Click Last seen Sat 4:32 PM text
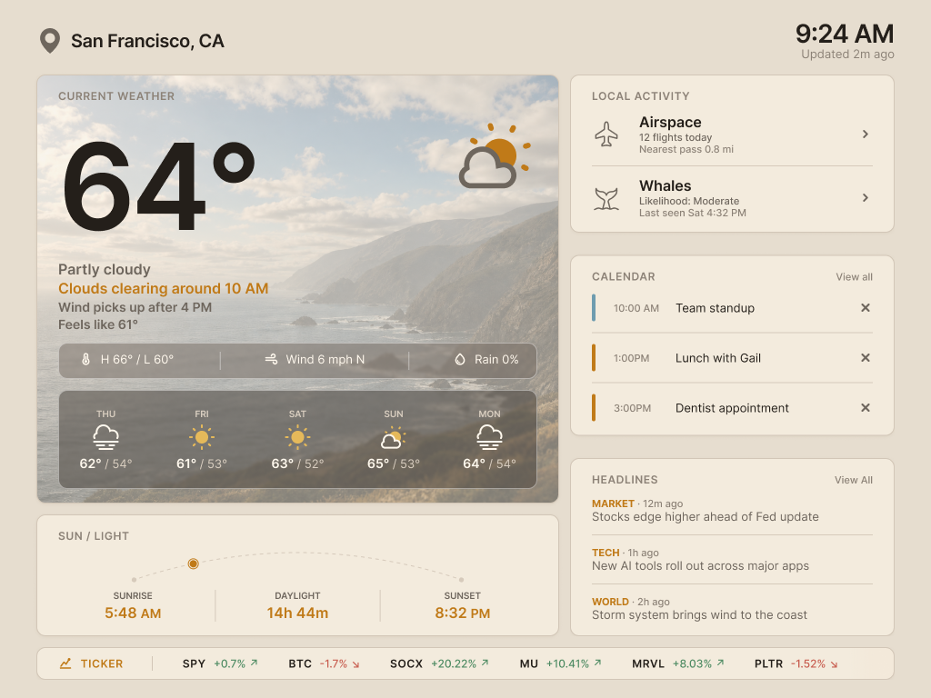 click(x=692, y=213)
